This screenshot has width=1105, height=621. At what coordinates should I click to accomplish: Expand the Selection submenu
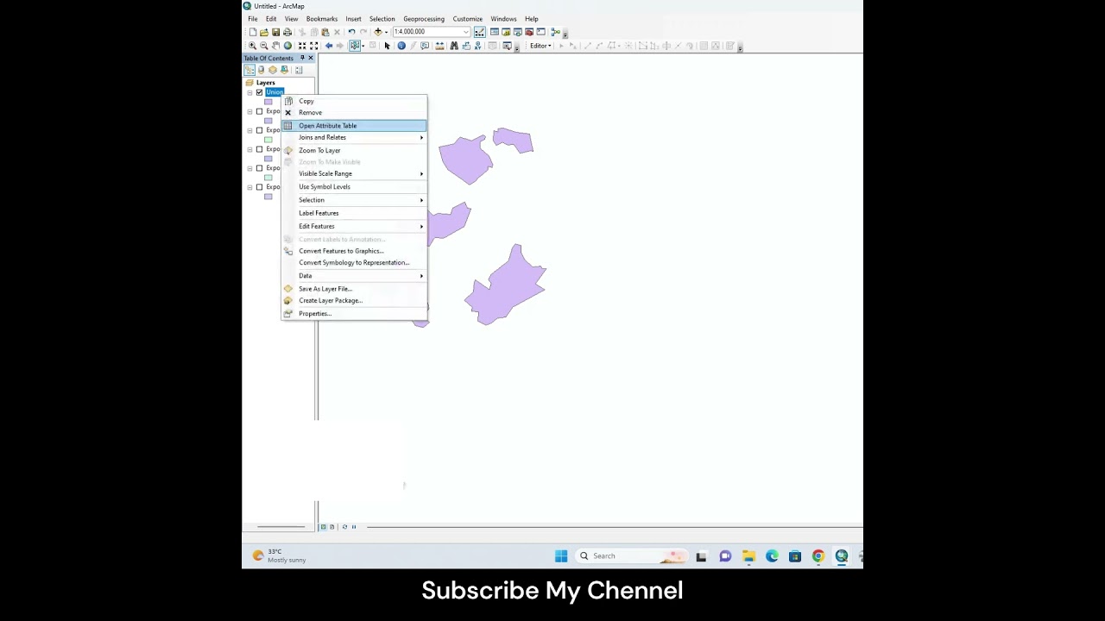coord(354,200)
